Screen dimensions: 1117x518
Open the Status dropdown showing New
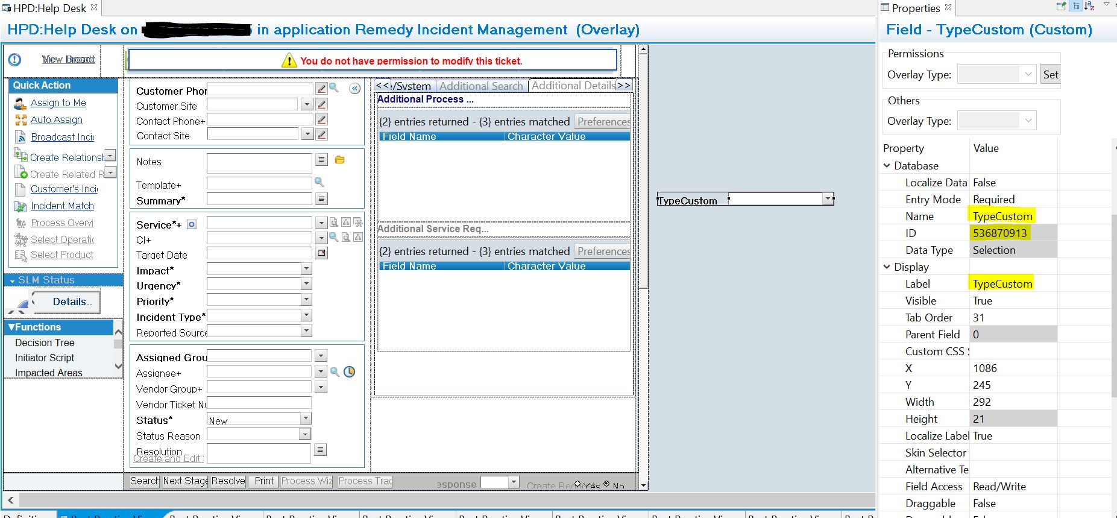(306, 418)
